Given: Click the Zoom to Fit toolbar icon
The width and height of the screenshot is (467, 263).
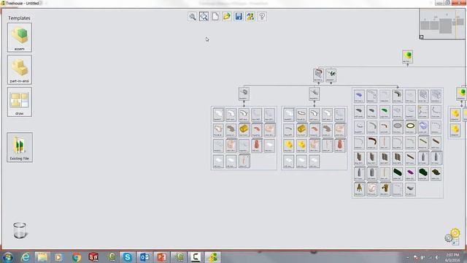Looking at the screenshot, I should point(204,16).
